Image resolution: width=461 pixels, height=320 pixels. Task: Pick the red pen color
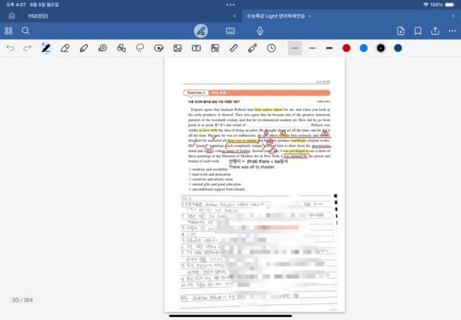coord(346,48)
